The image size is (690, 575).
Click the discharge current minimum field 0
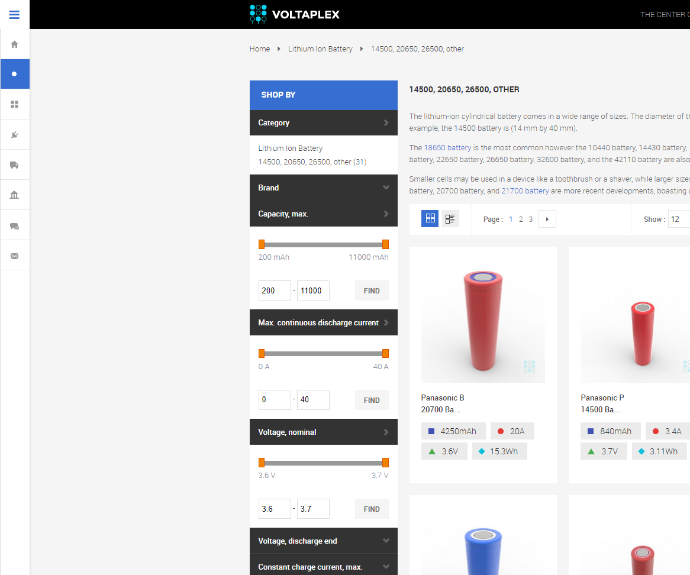(275, 400)
